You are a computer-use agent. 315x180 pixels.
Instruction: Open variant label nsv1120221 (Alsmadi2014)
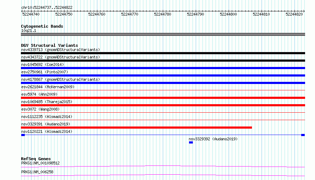pyautogui.click(x=47, y=131)
